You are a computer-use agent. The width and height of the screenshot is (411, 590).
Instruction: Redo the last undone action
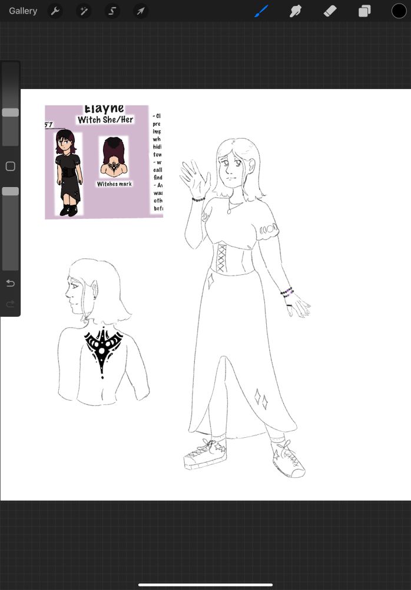pyautogui.click(x=11, y=304)
